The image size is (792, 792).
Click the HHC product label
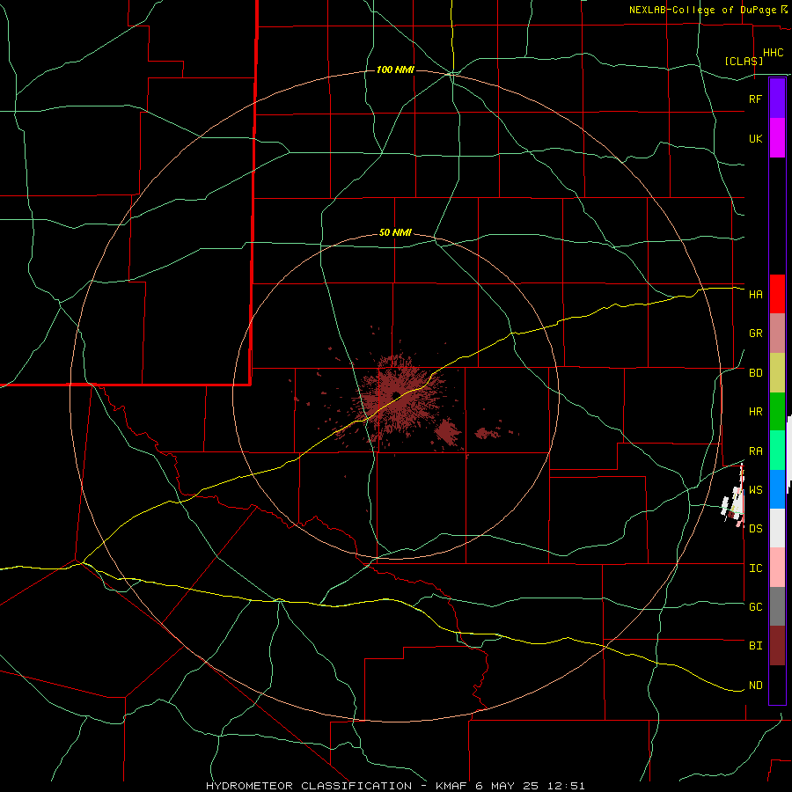(773, 53)
